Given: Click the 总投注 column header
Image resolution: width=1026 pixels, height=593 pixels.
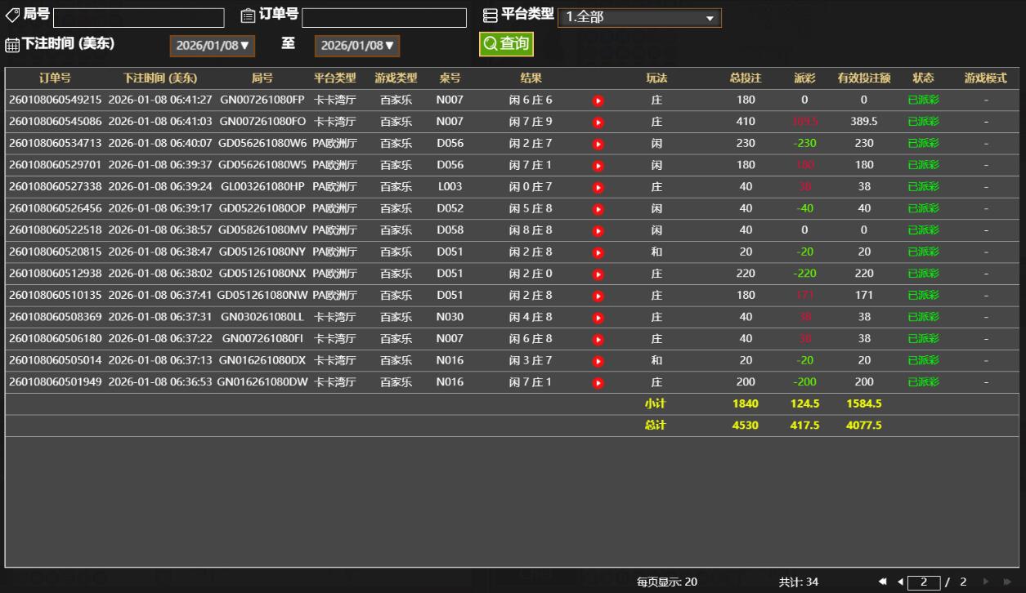Looking at the screenshot, I should click(745, 78).
